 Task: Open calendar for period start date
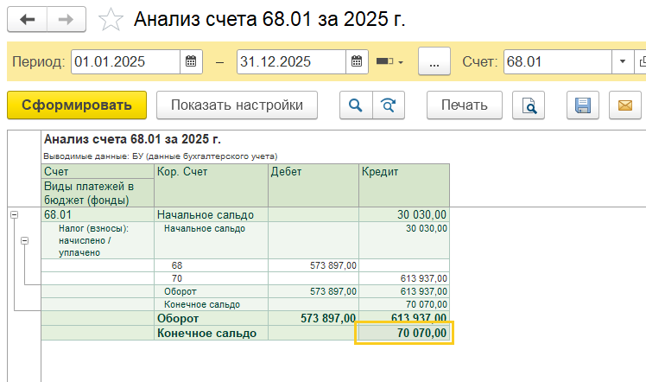(x=192, y=62)
